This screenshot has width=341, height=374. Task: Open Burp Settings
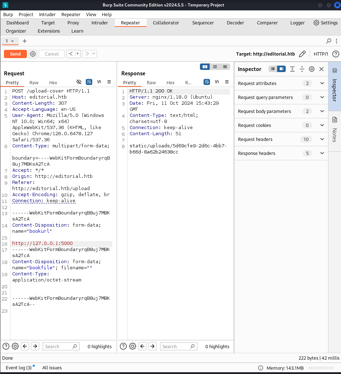coord(326,23)
